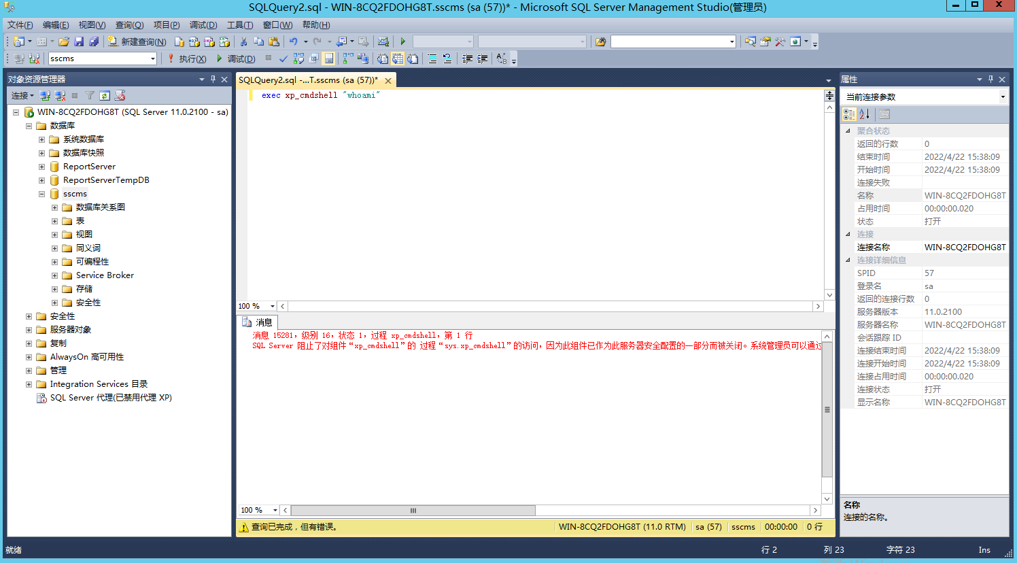Select SQL Server 代理 node
The image size is (1017, 563).
(x=111, y=398)
